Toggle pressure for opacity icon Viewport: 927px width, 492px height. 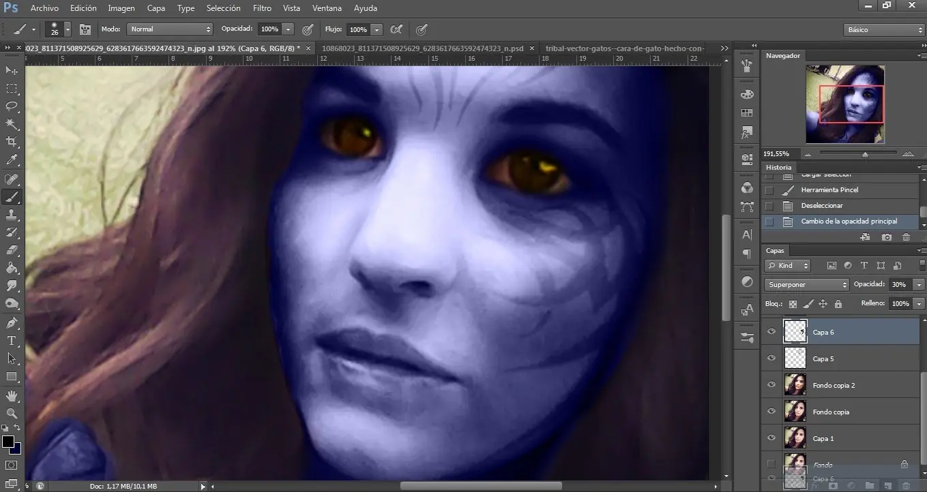point(308,29)
